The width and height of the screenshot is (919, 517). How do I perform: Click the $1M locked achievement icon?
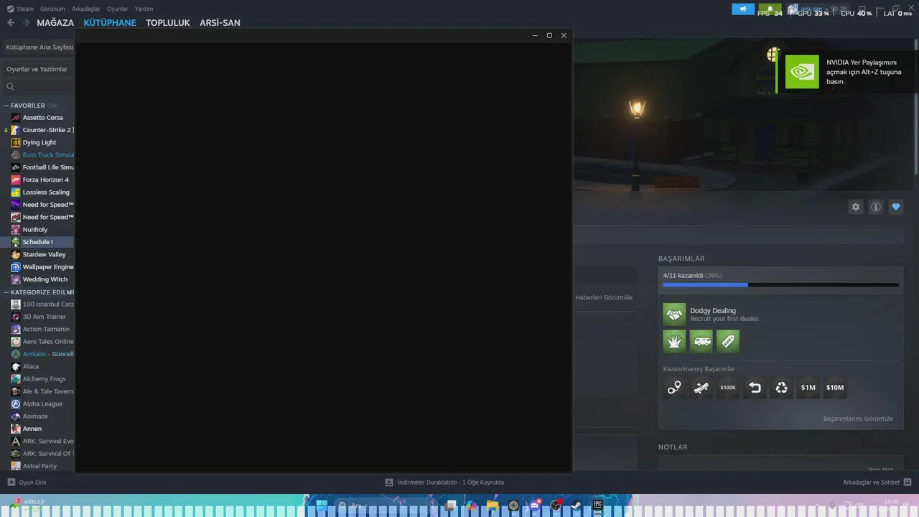(x=808, y=388)
